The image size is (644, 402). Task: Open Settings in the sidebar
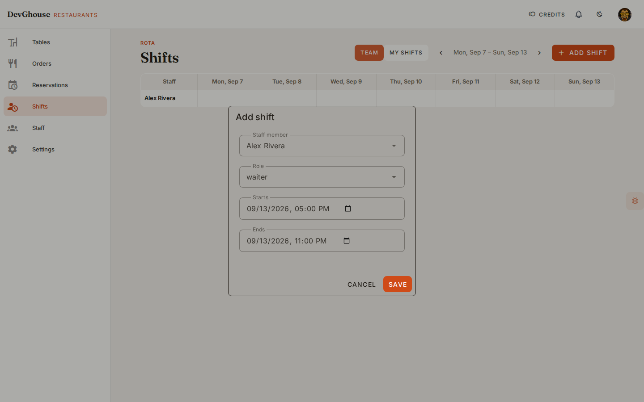point(55,149)
